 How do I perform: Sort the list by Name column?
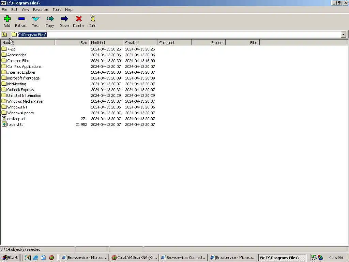pos(28,43)
